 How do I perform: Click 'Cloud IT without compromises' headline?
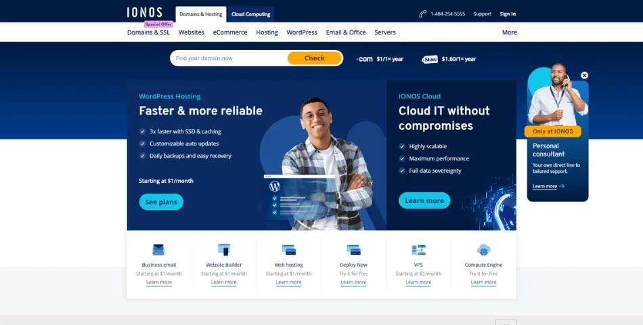pos(444,118)
